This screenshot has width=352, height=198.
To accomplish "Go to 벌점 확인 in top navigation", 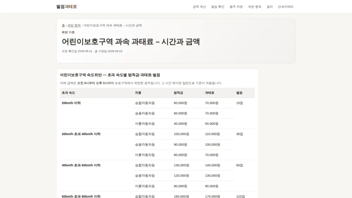I will [x=218, y=7].
